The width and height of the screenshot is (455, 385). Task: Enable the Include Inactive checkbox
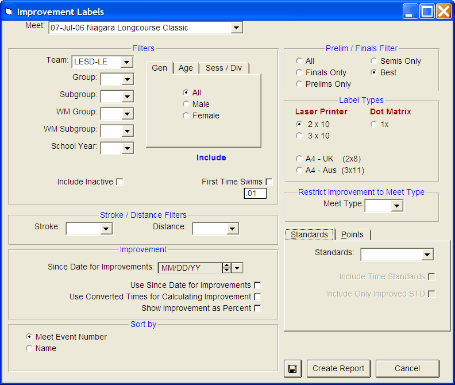pyautogui.click(x=119, y=182)
